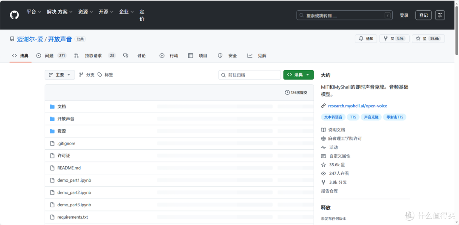Open the 安全 tab
Image resolution: width=459 pixels, height=225 pixels.
tap(227, 56)
